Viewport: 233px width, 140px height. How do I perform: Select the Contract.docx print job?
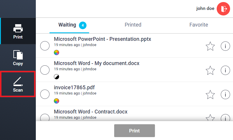point(45,118)
